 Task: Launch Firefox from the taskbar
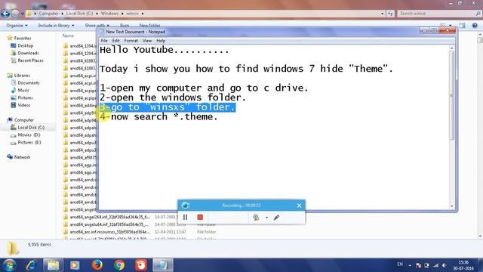(x=97, y=265)
